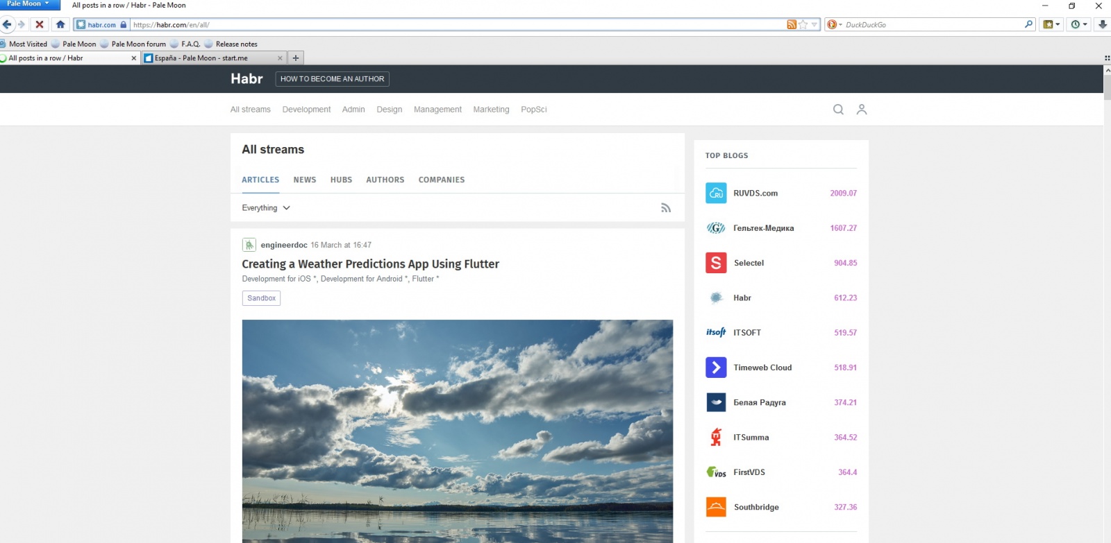Viewport: 1111px width, 543px height.
Task: Click the engineerdoc author avatar
Action: click(249, 245)
